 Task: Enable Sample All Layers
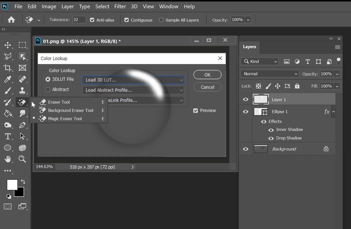pyautogui.click(x=161, y=20)
